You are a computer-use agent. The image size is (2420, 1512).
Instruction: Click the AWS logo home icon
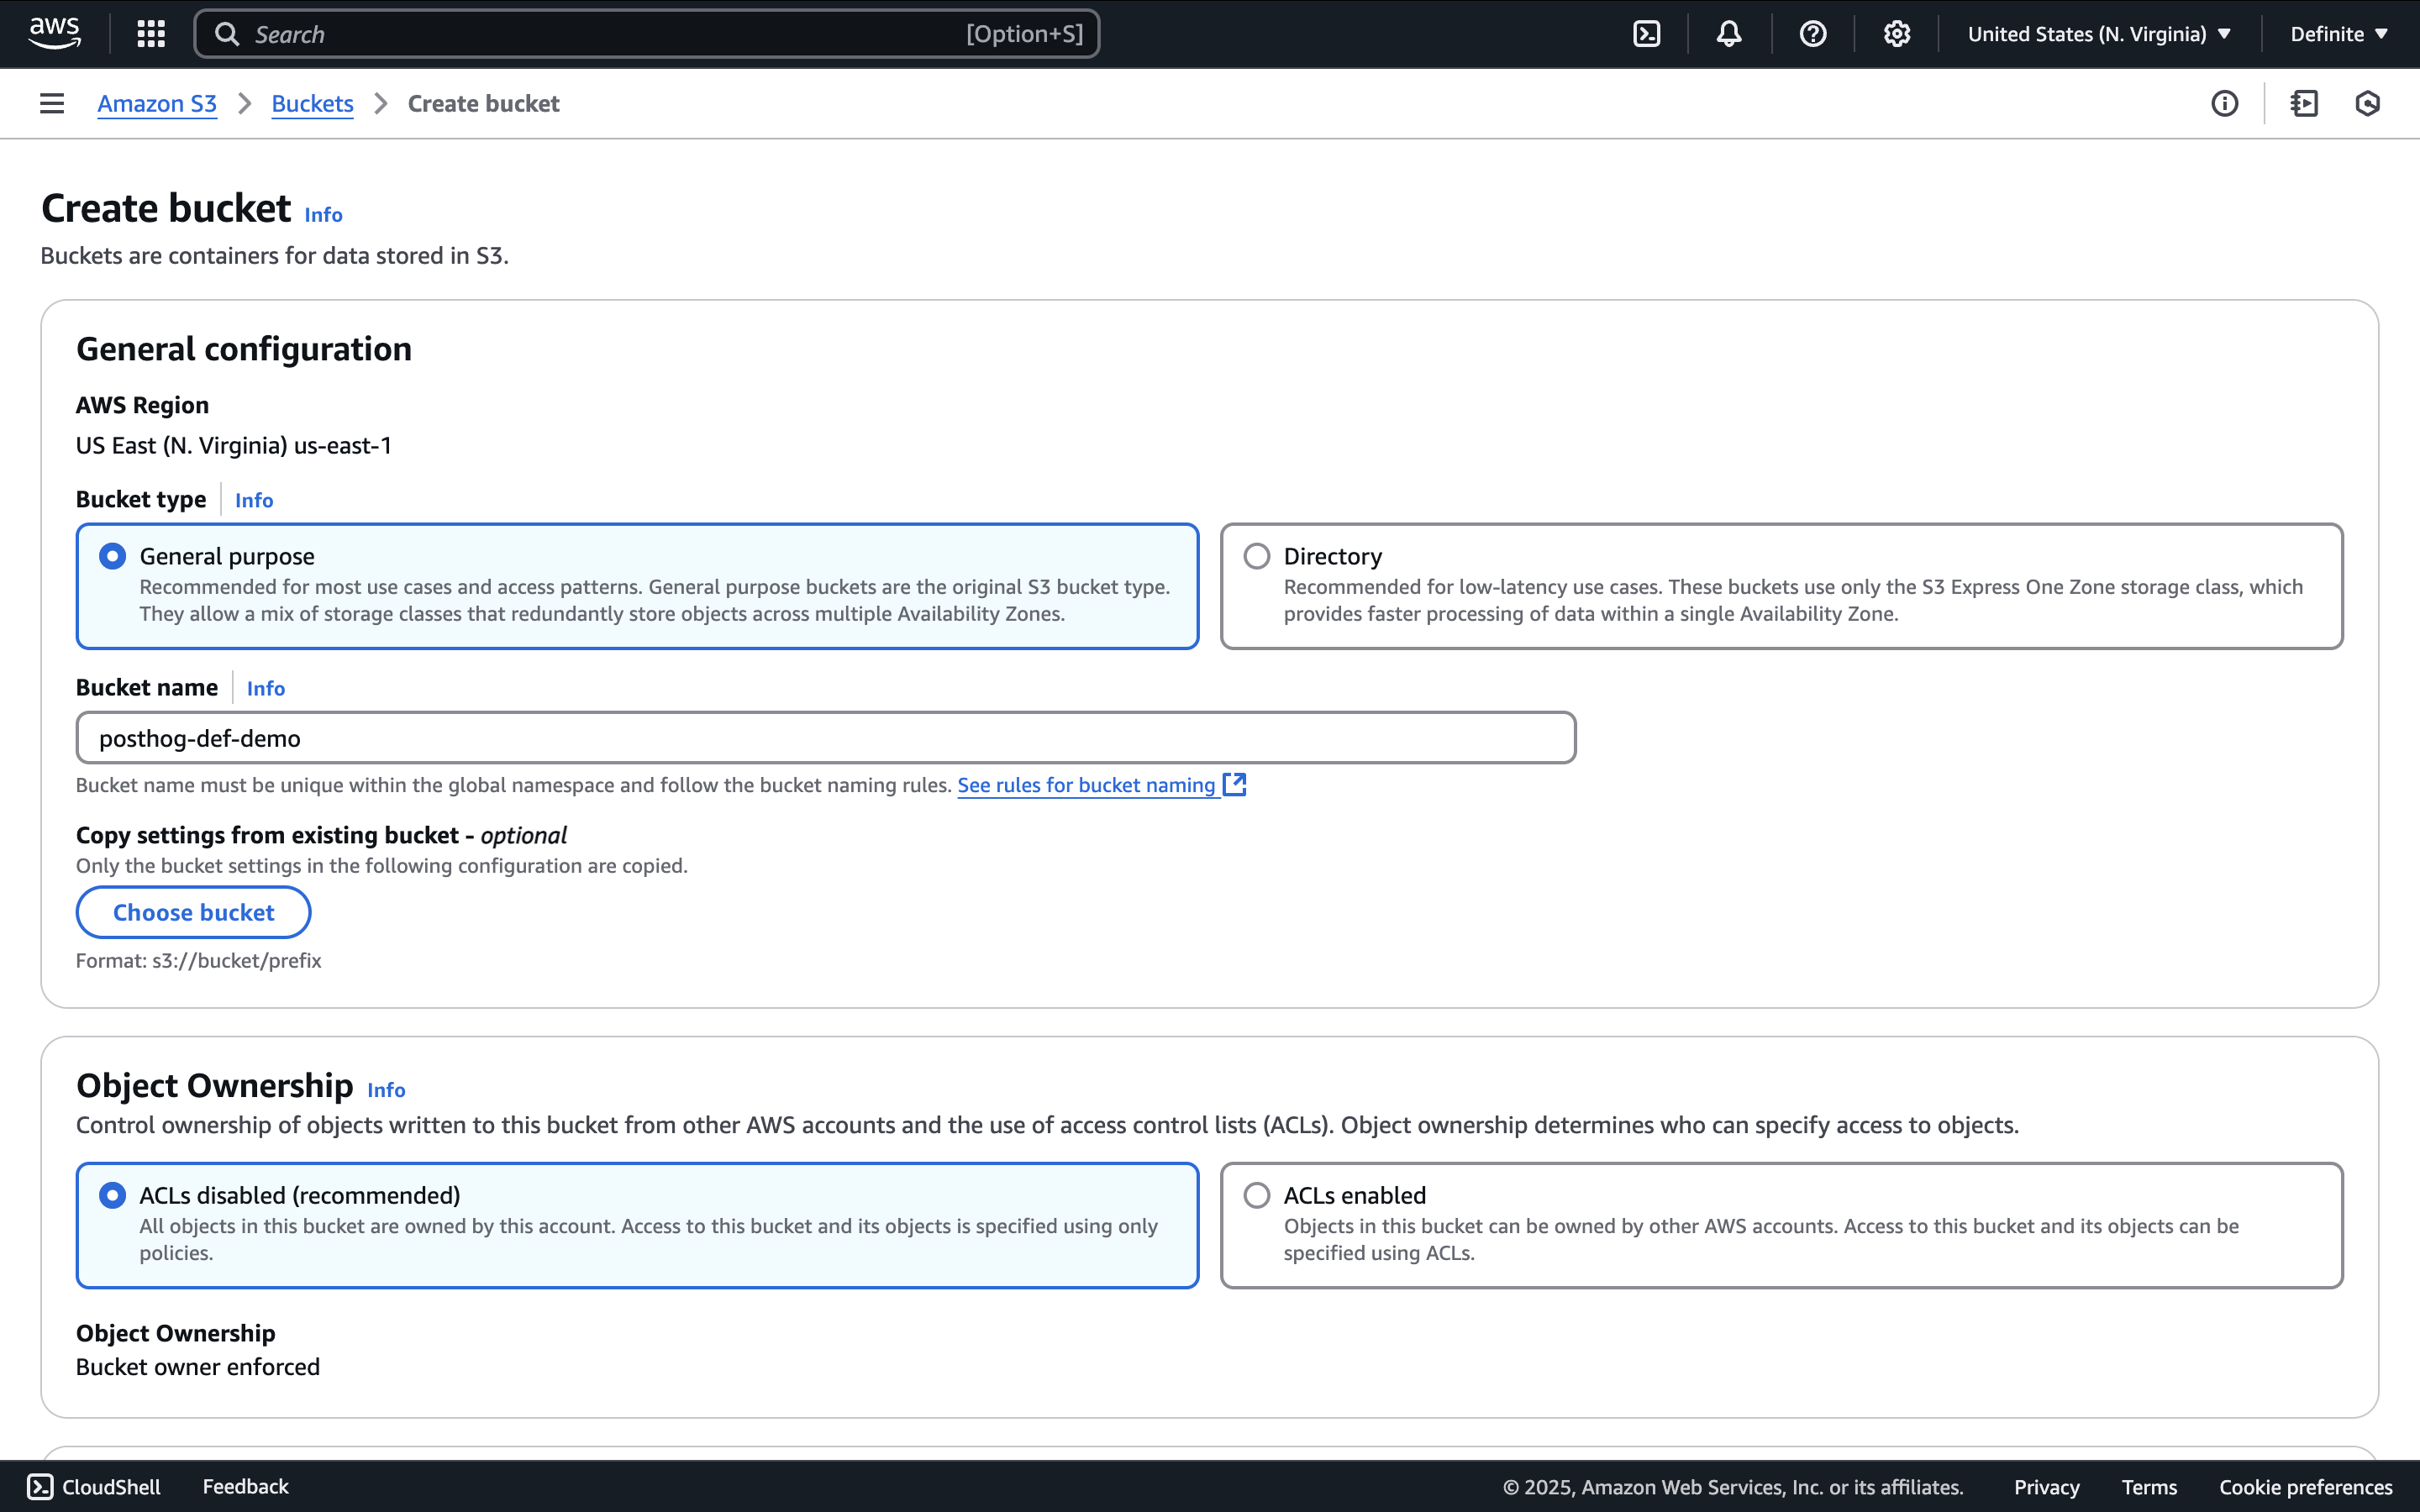(x=54, y=33)
